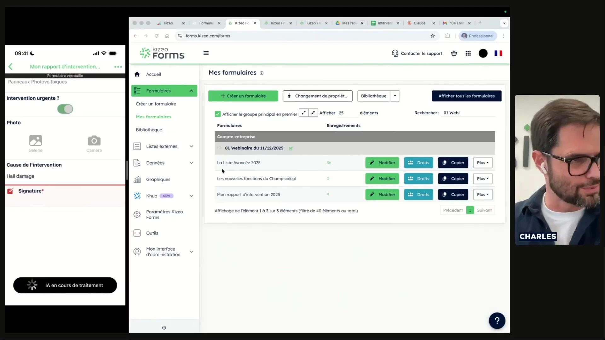Viewport: 605px width, 340px height.
Task: Tap the Caméra icon in phone
Action: [x=94, y=141]
